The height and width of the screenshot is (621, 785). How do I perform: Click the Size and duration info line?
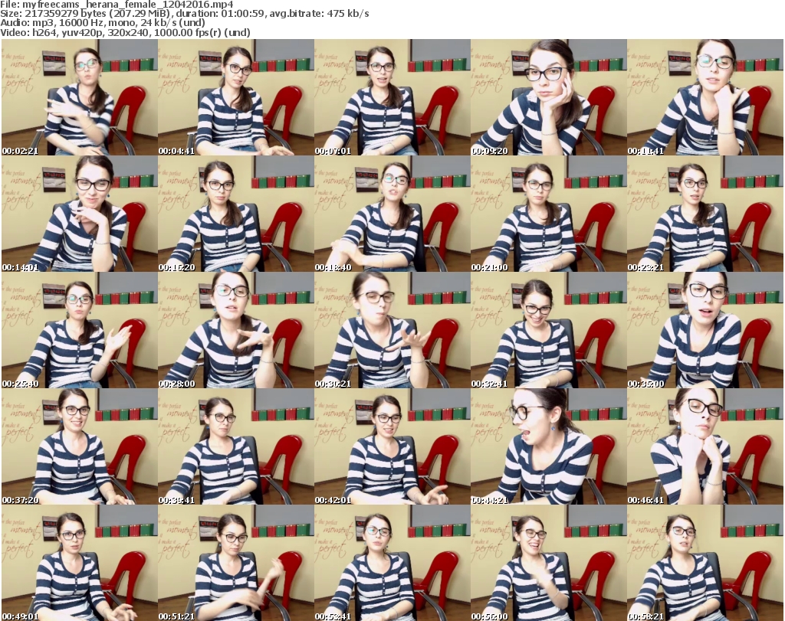coord(185,14)
